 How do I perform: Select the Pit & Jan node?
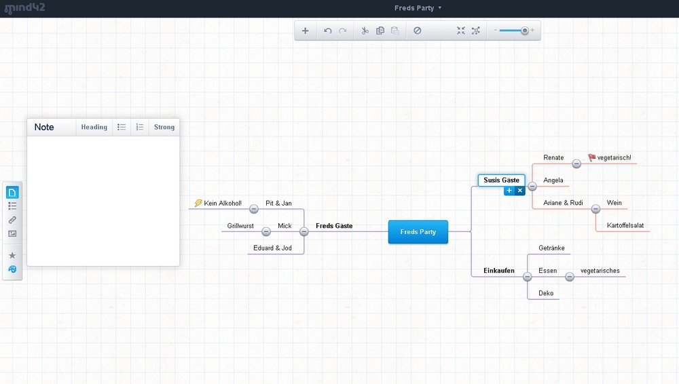click(x=278, y=203)
